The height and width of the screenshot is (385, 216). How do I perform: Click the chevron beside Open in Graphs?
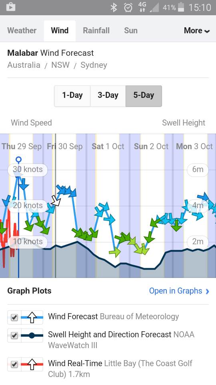[208, 291]
